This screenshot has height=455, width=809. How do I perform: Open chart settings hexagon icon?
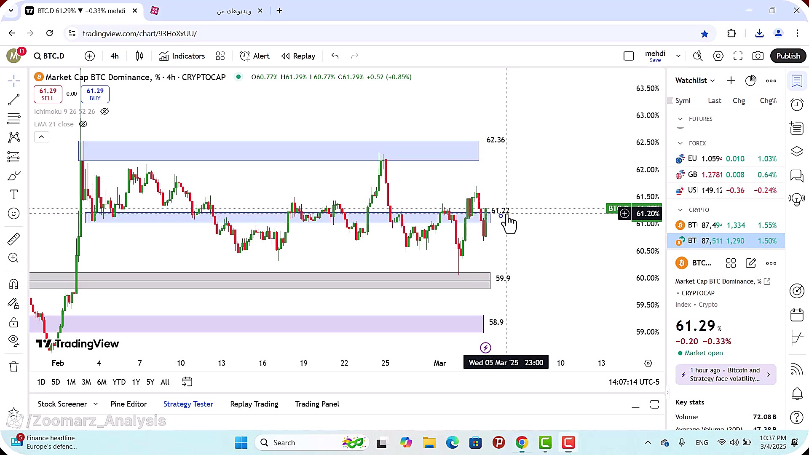(718, 56)
